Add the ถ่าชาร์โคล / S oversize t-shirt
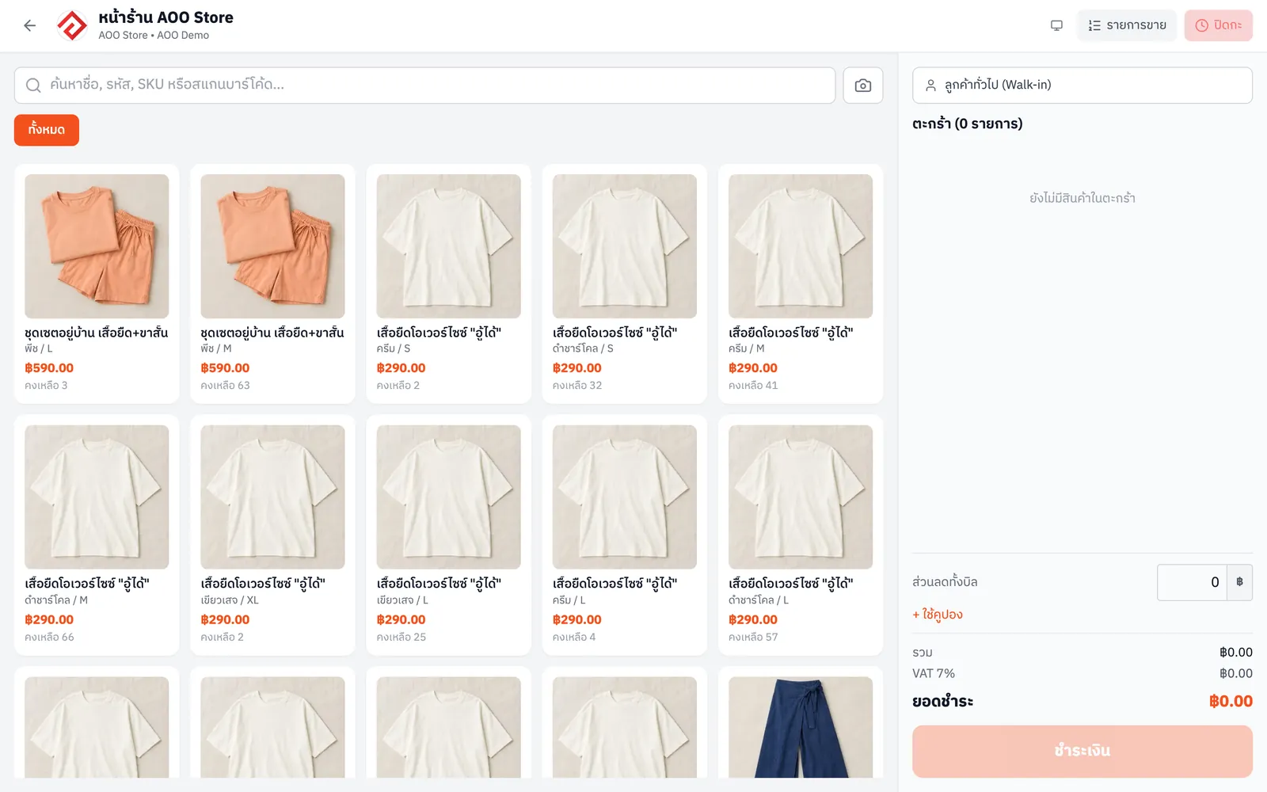 [x=624, y=284]
